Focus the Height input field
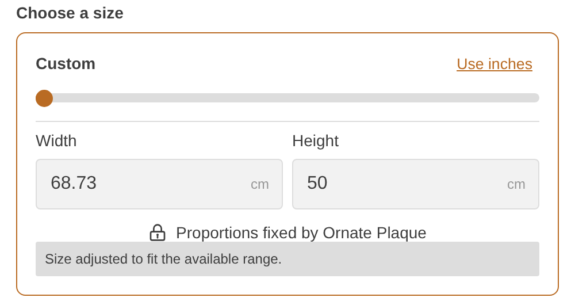This screenshot has height=305, width=575. pos(416,184)
